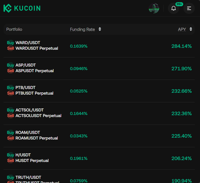Click Buy tag in ACTSOL row
The width and height of the screenshot is (200, 183).
point(11,110)
